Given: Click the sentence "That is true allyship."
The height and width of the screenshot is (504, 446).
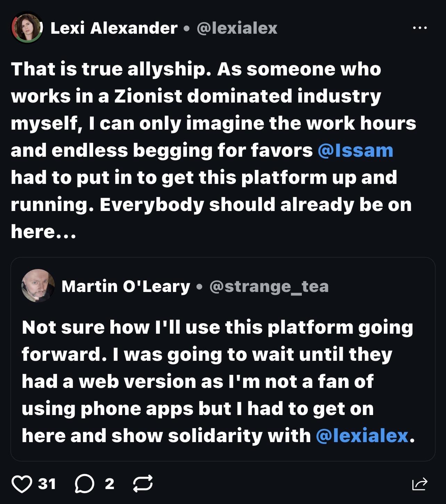Looking at the screenshot, I should click(x=111, y=69).
